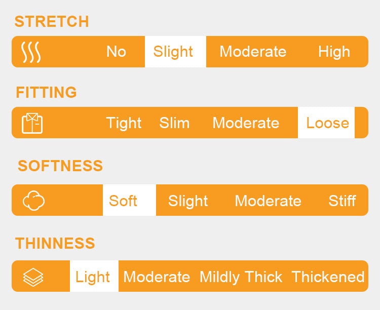Select Loose fitting option

point(327,123)
